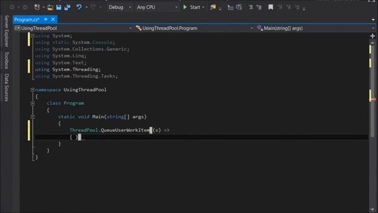This screenshot has width=378, height=213.
Task: Click the line 'using static System.Console;'
Action: point(75,42)
